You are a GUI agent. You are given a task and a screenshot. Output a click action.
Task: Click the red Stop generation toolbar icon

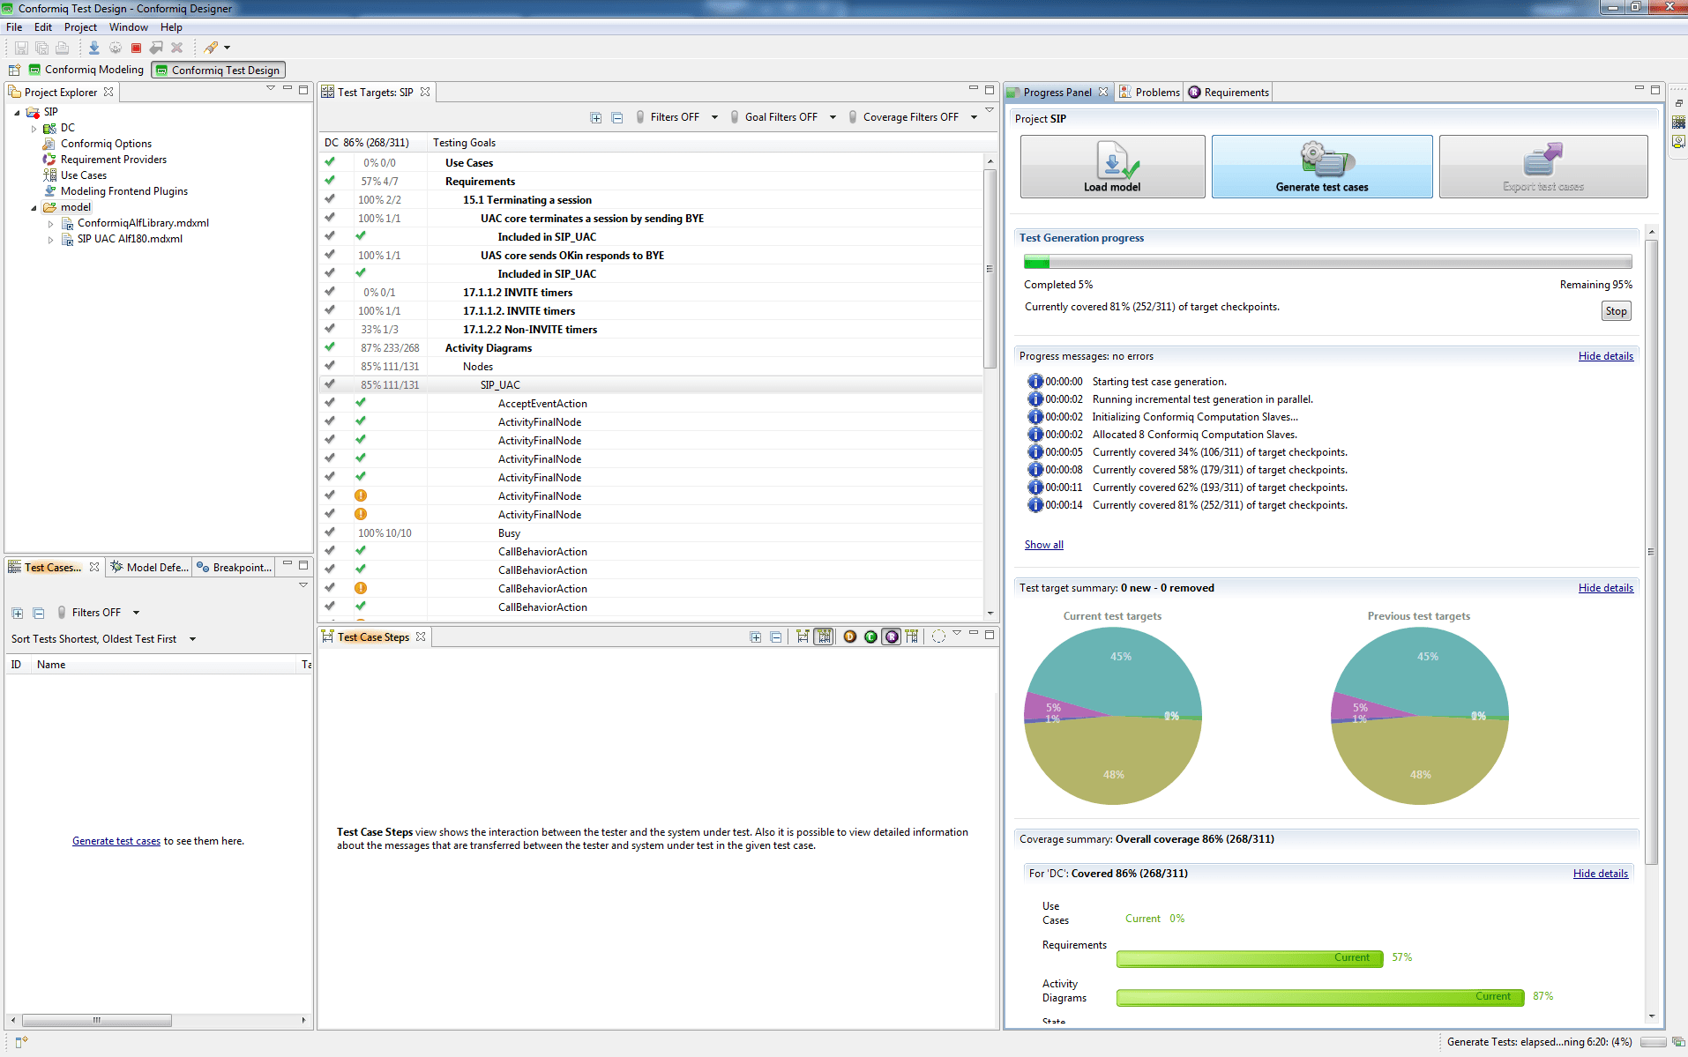pyautogui.click(x=136, y=48)
